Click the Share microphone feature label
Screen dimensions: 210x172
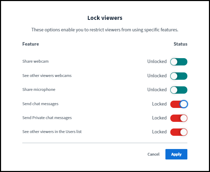tap(39, 89)
